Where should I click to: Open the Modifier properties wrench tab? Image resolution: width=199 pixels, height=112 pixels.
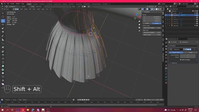click(x=166, y=68)
